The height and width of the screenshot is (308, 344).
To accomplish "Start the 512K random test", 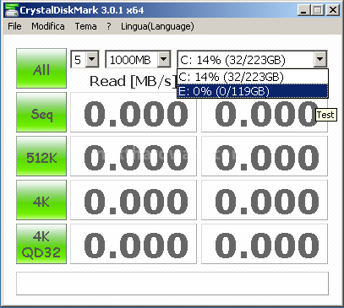I will pos(41,156).
